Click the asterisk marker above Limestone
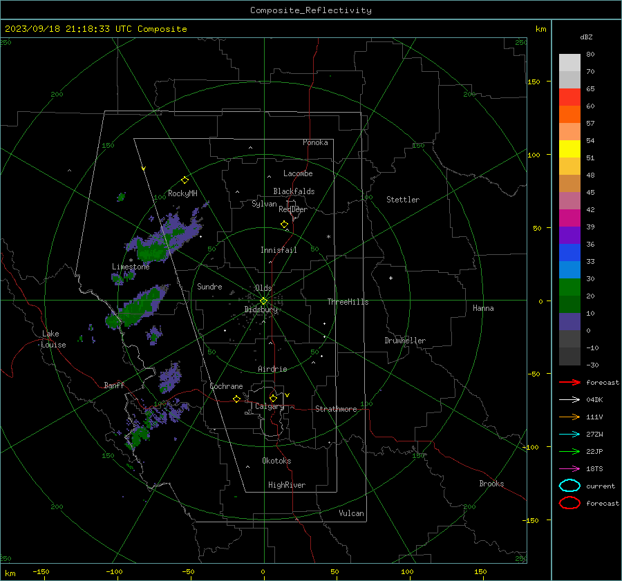The image size is (622, 581). [x=131, y=260]
